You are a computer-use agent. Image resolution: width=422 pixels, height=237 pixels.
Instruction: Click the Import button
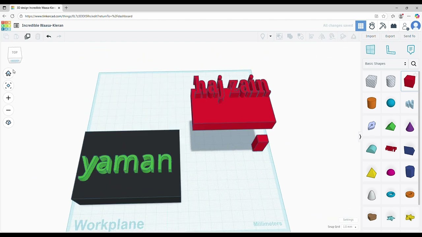[x=371, y=36]
